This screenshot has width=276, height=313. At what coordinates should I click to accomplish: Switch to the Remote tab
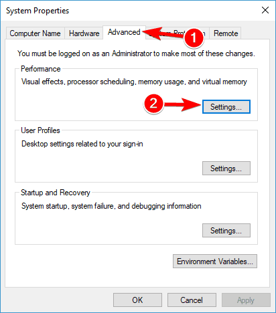coord(226,33)
